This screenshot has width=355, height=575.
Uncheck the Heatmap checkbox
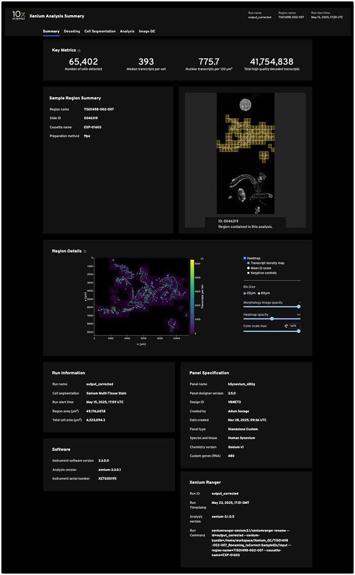[245, 258]
